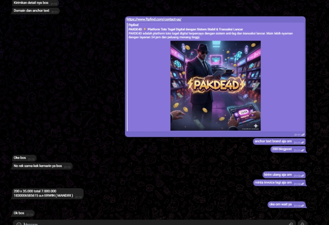Open the PAKDE4D preview image

(x=215, y=86)
